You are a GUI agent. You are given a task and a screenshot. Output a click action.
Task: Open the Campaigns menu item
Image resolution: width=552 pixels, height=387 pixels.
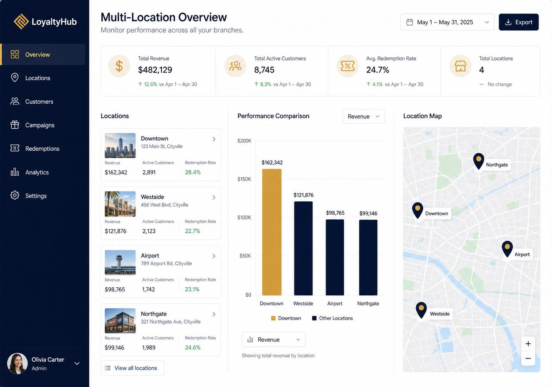pos(43,125)
